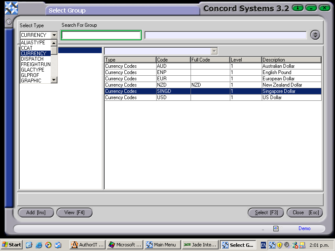This screenshot has height=251, width=335.
Task: Click the circular search dropdown arrow
Action: (315, 35)
